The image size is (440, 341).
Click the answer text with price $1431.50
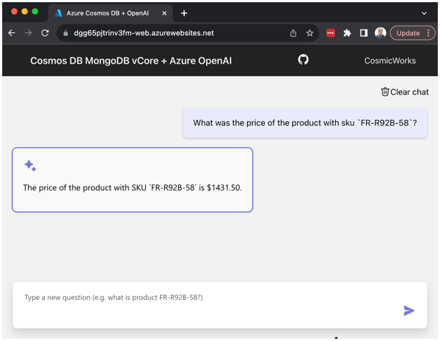coord(132,187)
